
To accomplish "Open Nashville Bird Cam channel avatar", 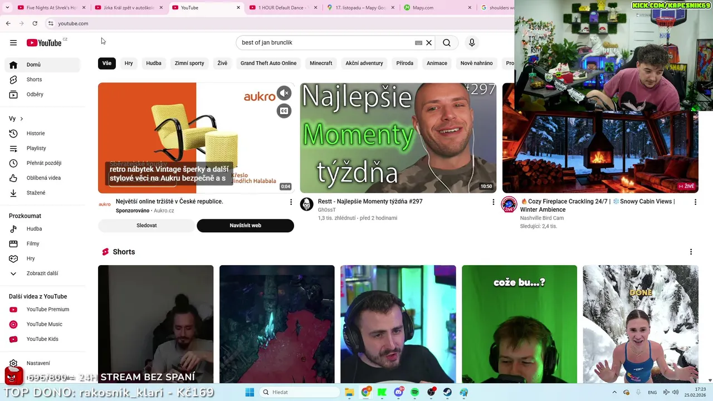I will (509, 204).
